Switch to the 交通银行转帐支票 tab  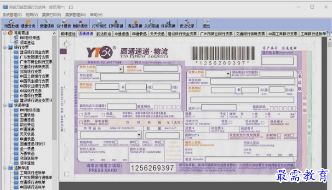250,34
